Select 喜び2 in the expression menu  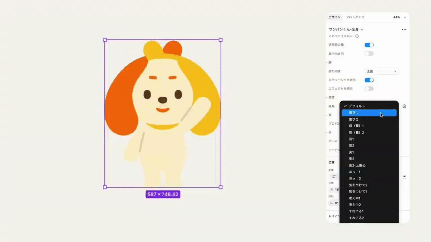coord(369,119)
